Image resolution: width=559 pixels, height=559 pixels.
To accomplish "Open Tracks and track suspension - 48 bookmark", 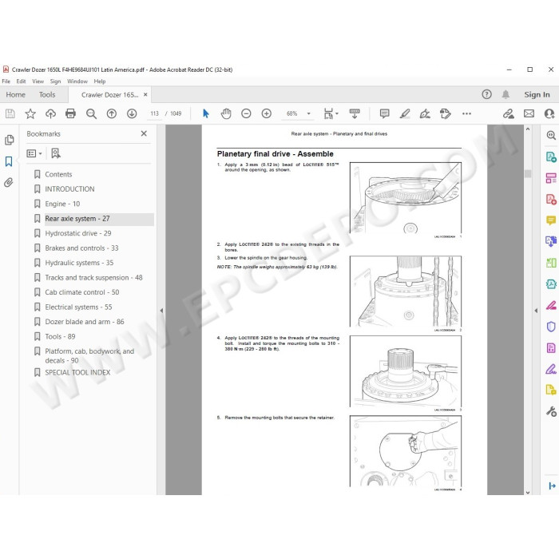I will pos(93,277).
